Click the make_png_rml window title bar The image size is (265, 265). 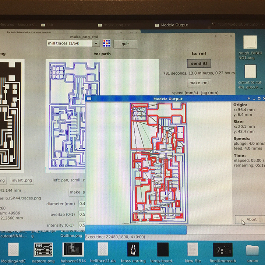point(84,37)
